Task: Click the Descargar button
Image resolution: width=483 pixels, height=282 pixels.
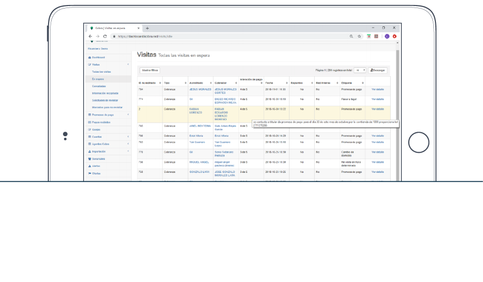Action: pos(378,71)
